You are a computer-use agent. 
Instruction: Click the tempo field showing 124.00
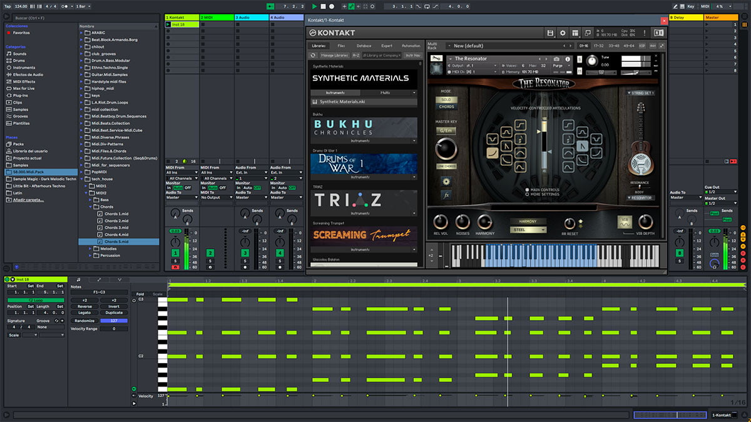pyautogui.click(x=22, y=6)
